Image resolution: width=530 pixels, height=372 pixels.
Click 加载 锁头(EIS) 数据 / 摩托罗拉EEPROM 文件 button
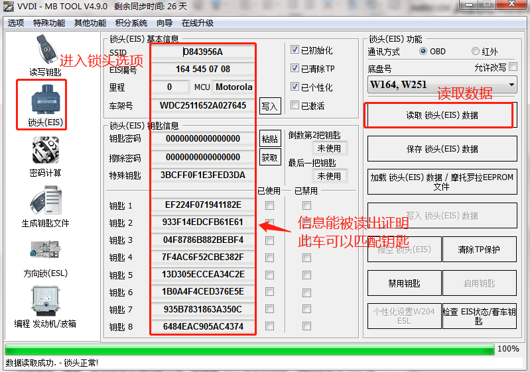[442, 182]
